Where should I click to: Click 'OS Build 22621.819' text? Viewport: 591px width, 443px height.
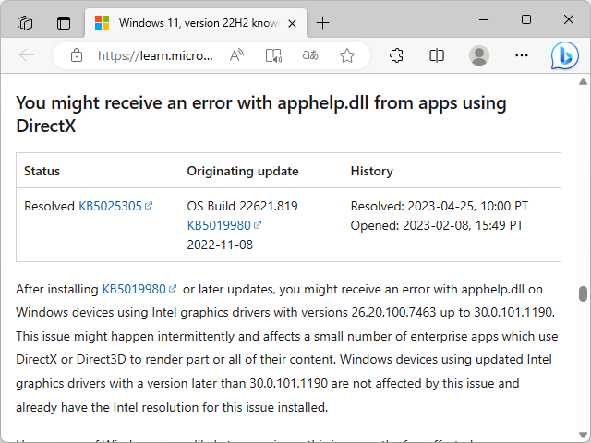coord(242,206)
